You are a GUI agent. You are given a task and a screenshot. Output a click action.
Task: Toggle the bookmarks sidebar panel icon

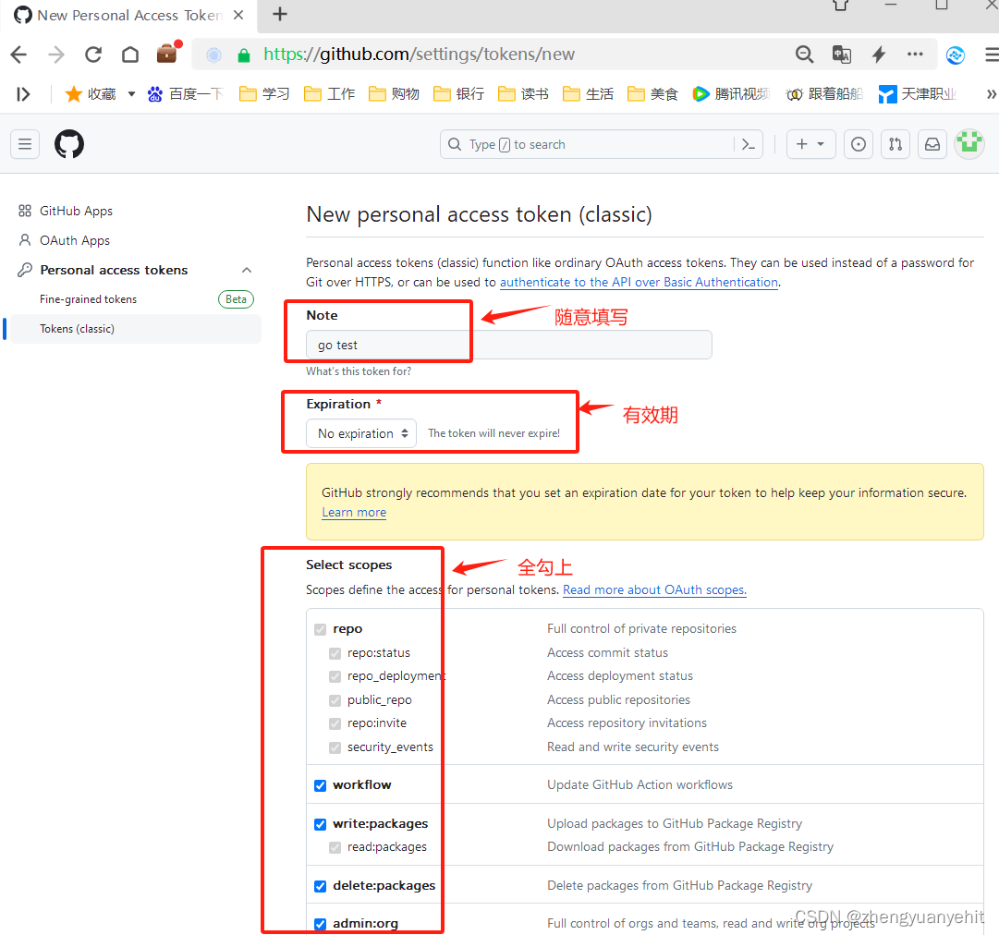point(23,94)
